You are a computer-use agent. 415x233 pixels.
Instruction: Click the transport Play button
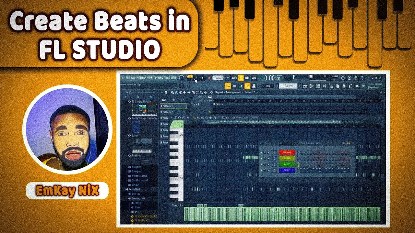tap(196, 78)
